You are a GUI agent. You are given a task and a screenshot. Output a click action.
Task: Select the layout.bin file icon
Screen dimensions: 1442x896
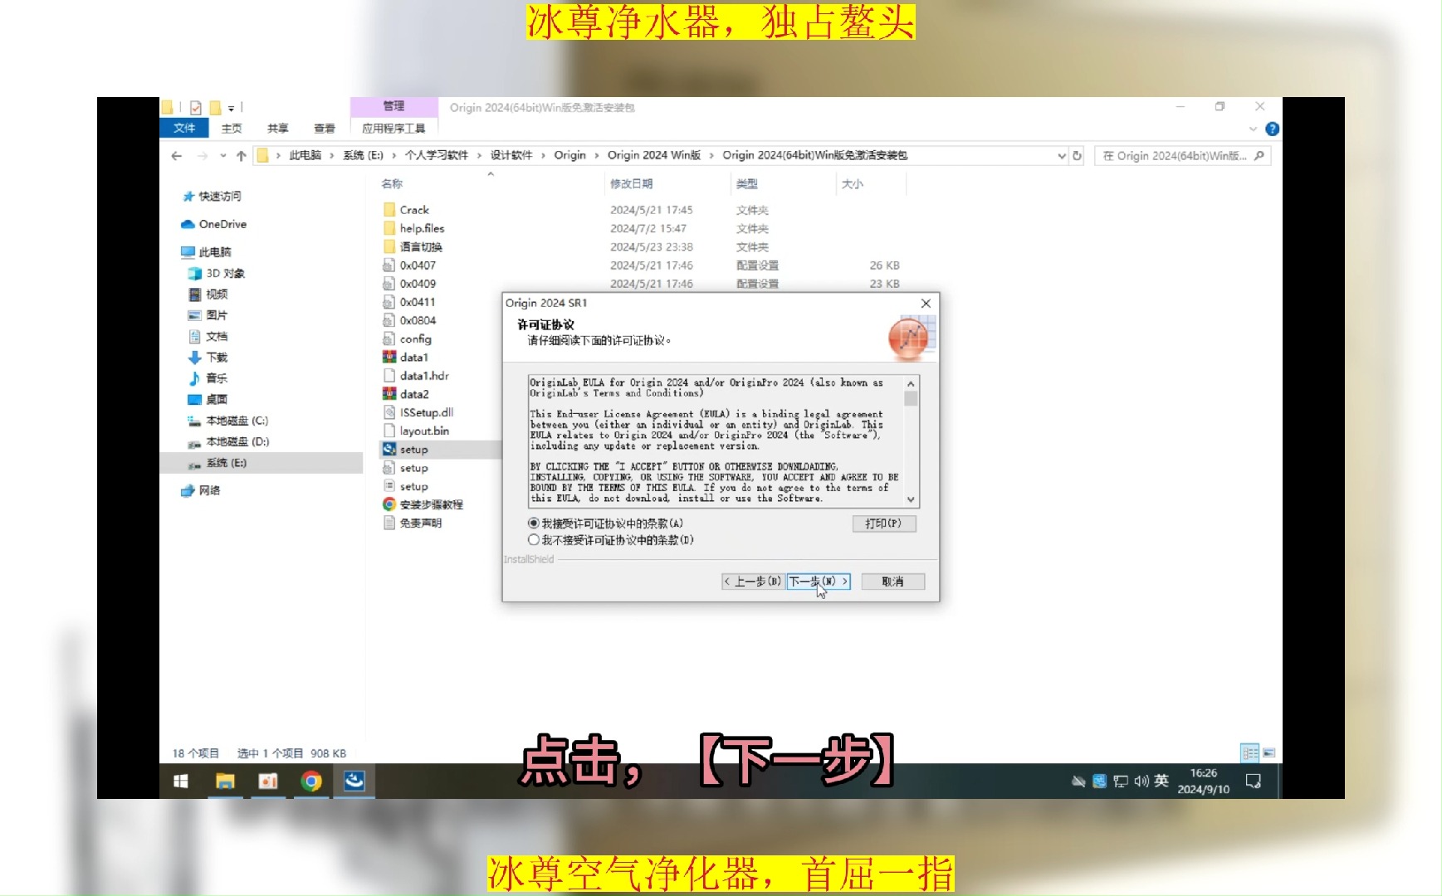click(x=389, y=431)
